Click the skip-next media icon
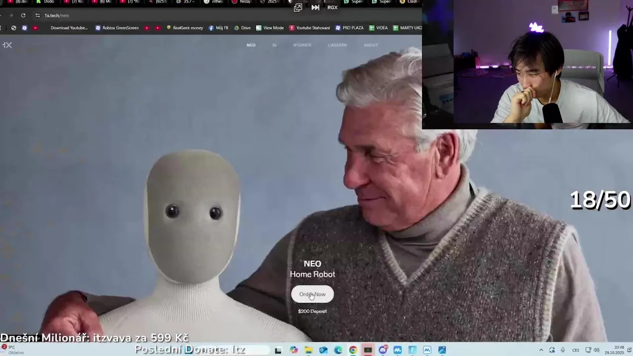 click(316, 7)
